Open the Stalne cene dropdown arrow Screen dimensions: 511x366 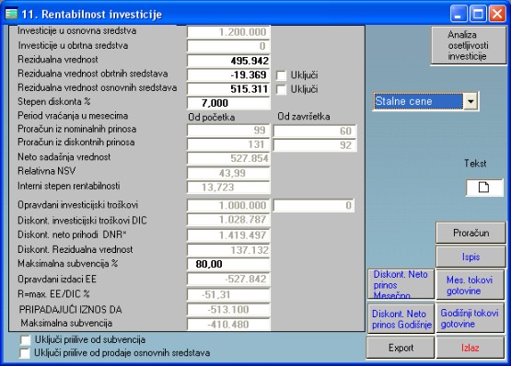click(x=470, y=101)
